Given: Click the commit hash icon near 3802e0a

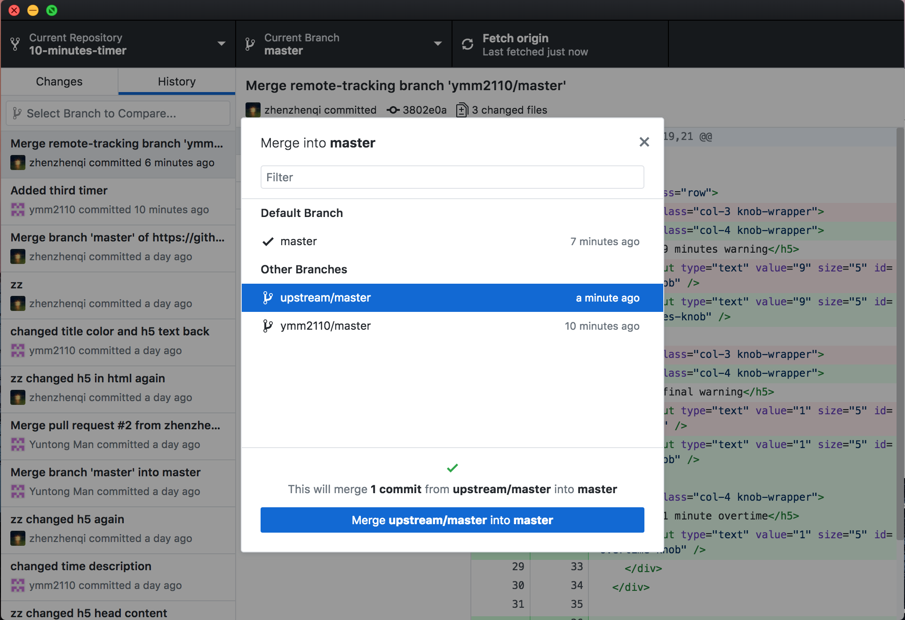Looking at the screenshot, I should pos(393,110).
